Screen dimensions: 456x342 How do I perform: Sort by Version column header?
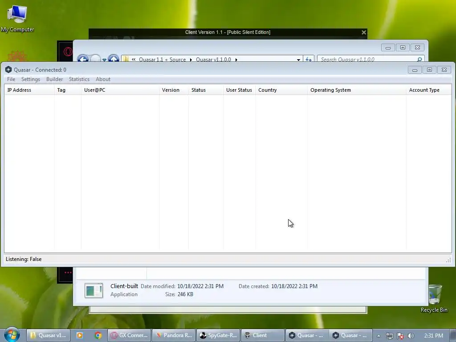174,90
